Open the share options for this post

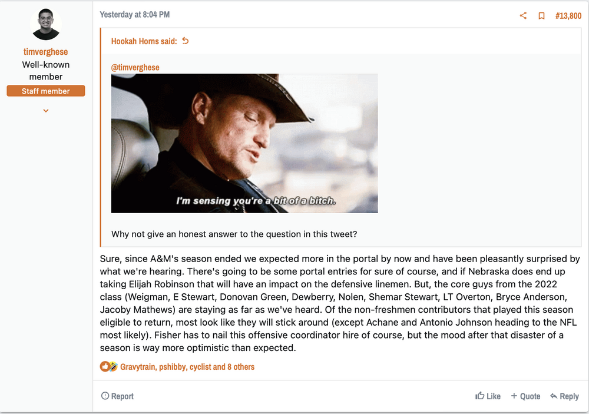pos(523,16)
